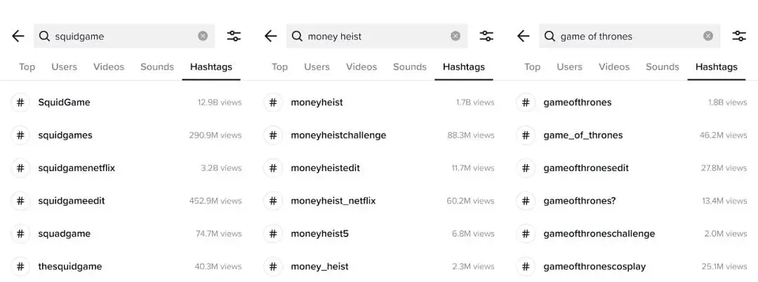Image resolution: width=758 pixels, height=282 pixels.
Task: Open the gameofthronescosplay hashtag result
Action: click(x=632, y=267)
